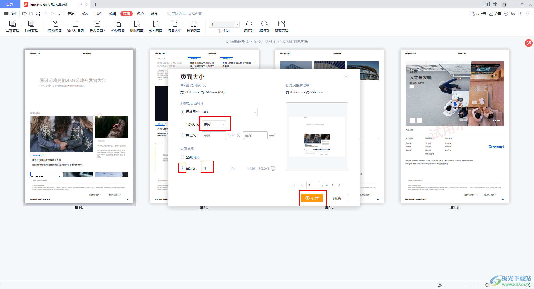Close the Page Size dialog with X

click(346, 76)
